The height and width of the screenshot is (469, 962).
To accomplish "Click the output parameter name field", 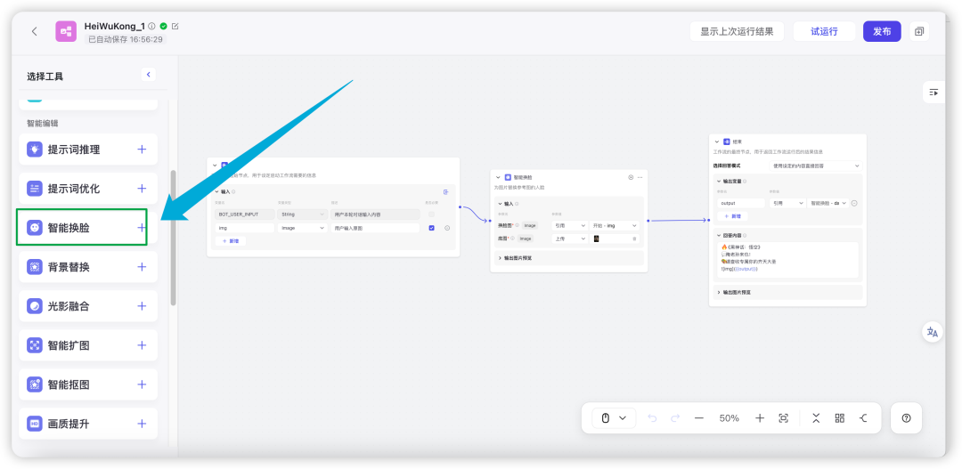I will pos(741,203).
